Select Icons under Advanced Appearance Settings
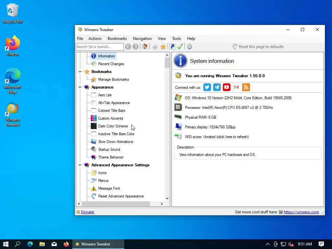Viewport: 332px width, 249px height. 102,173
